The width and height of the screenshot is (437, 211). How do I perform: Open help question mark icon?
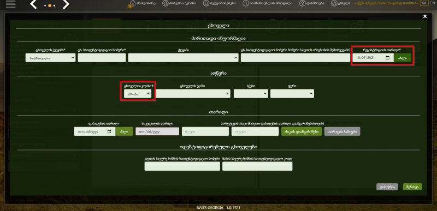click(x=303, y=3)
